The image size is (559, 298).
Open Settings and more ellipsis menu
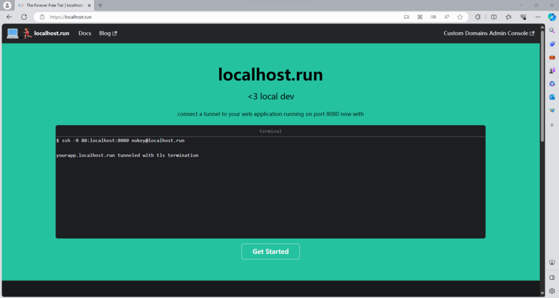tap(538, 17)
